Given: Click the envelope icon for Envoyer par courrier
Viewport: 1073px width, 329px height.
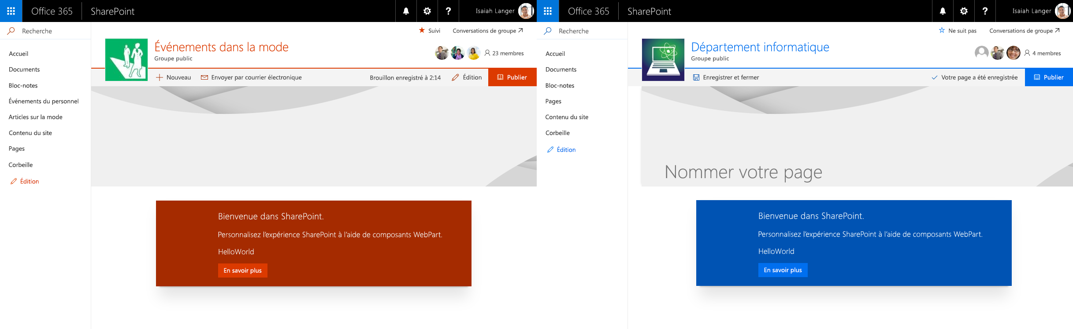Looking at the screenshot, I should coord(204,77).
